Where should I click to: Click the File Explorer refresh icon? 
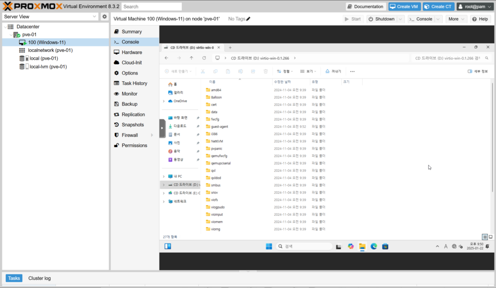204,58
